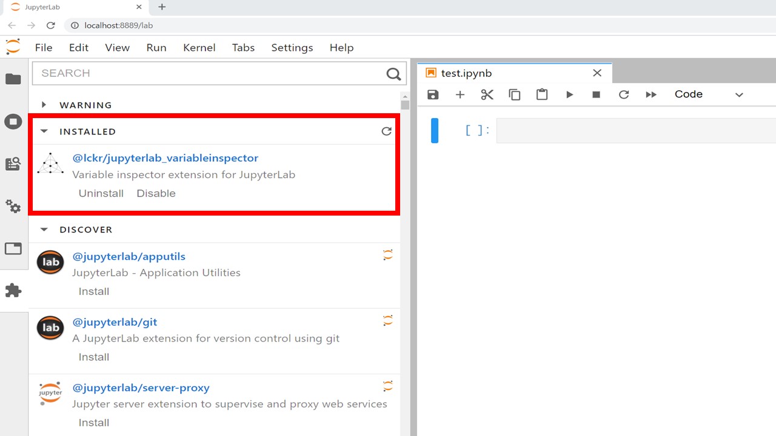Install the @jupyterlab/git extension
The width and height of the screenshot is (776, 436).
click(x=94, y=357)
